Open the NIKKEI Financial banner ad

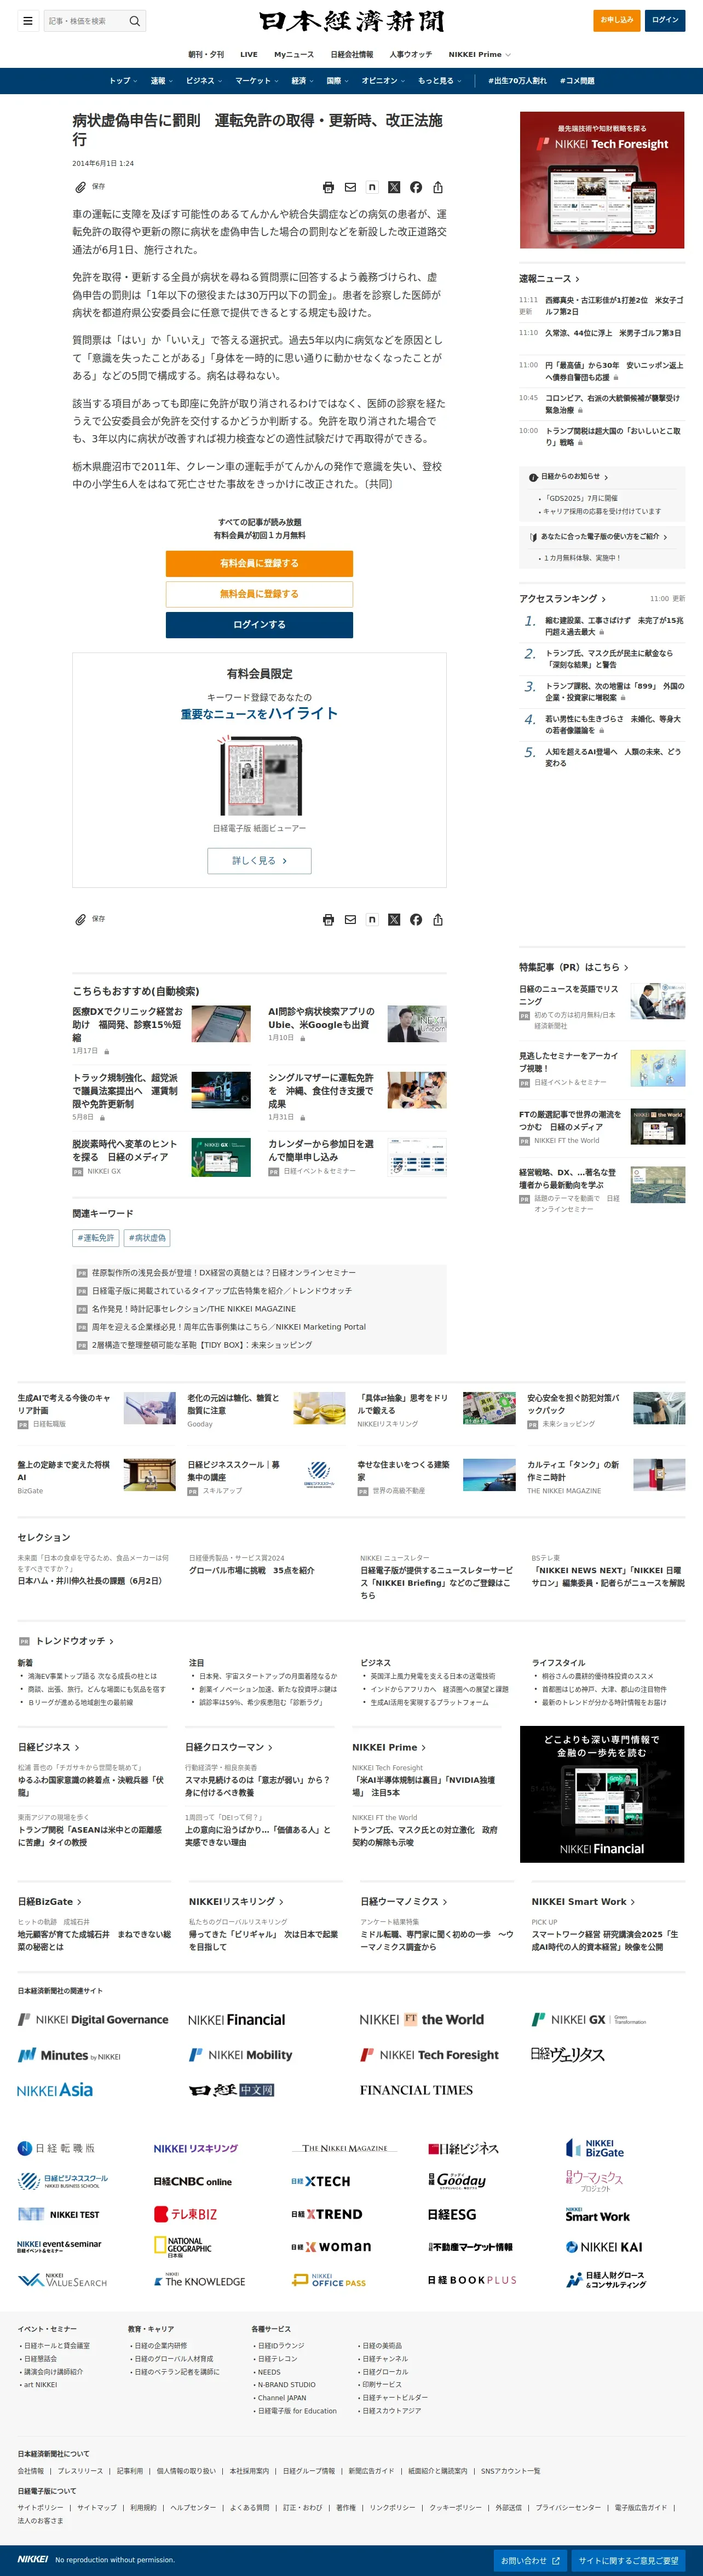point(602,1794)
